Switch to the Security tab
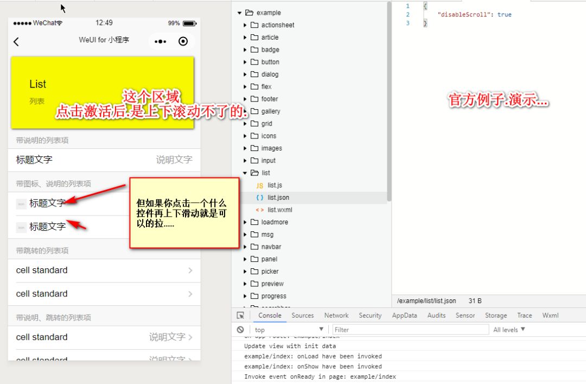 [370, 316]
